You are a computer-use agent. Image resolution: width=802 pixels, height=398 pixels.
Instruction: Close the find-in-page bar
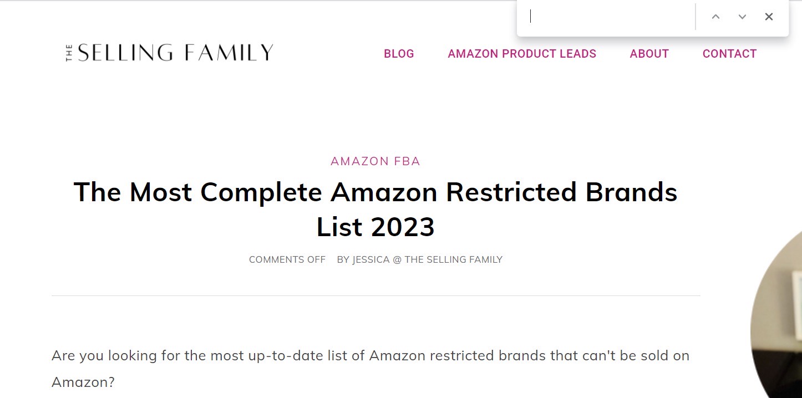pos(769,17)
